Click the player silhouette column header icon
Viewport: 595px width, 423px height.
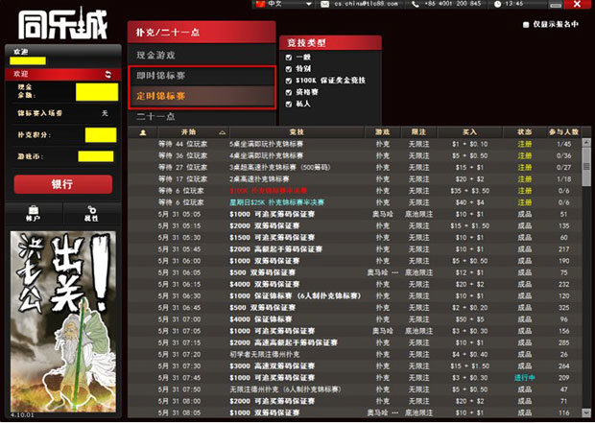(x=143, y=132)
